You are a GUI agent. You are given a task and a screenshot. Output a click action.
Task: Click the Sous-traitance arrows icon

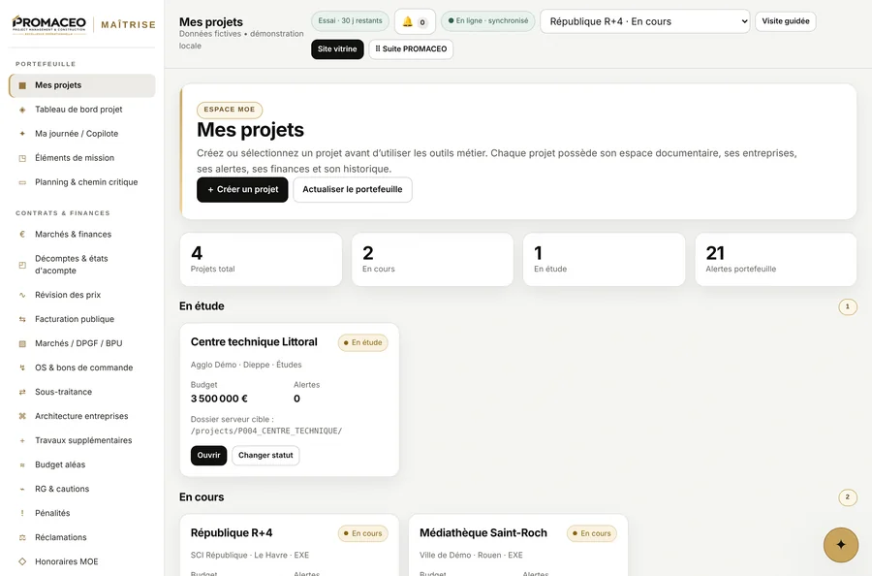click(x=22, y=393)
